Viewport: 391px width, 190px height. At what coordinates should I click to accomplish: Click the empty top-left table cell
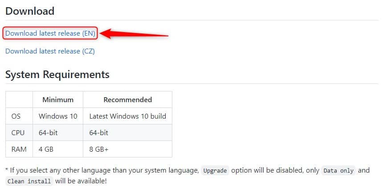click(19, 99)
